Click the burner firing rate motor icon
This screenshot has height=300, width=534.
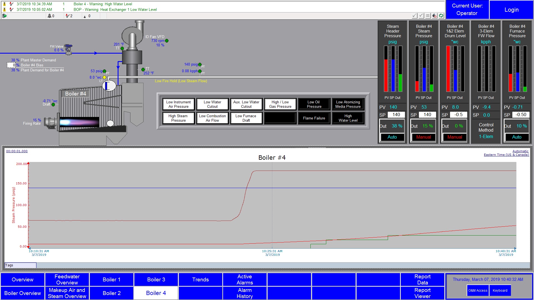[x=51, y=122]
